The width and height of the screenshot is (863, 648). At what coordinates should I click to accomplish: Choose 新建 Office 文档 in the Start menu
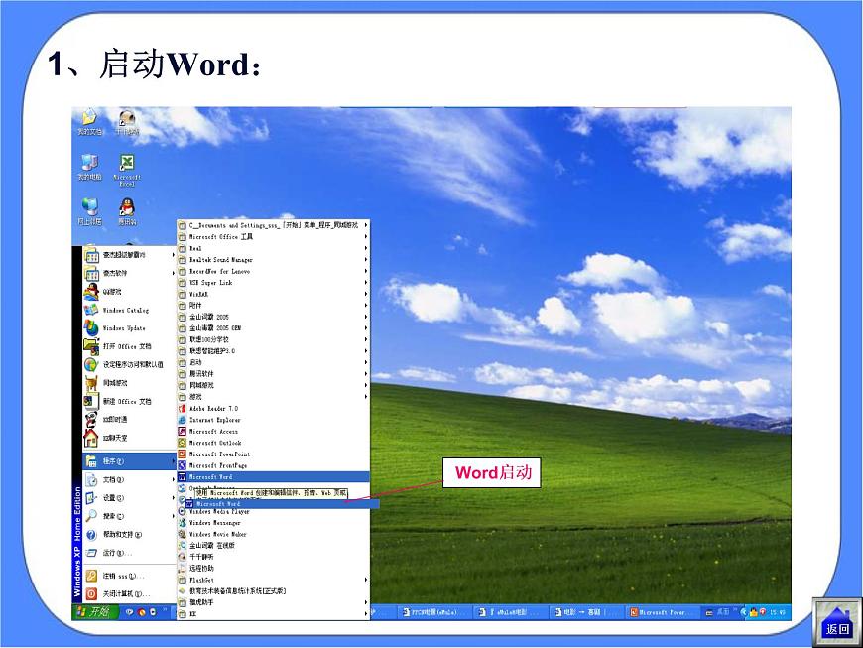pyautogui.click(x=128, y=401)
